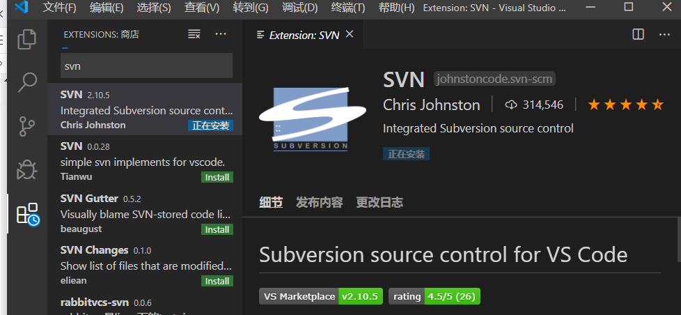Viewport: 681px width, 315px height.
Task: Install the SVN extension by Tianwu
Action: point(217,177)
